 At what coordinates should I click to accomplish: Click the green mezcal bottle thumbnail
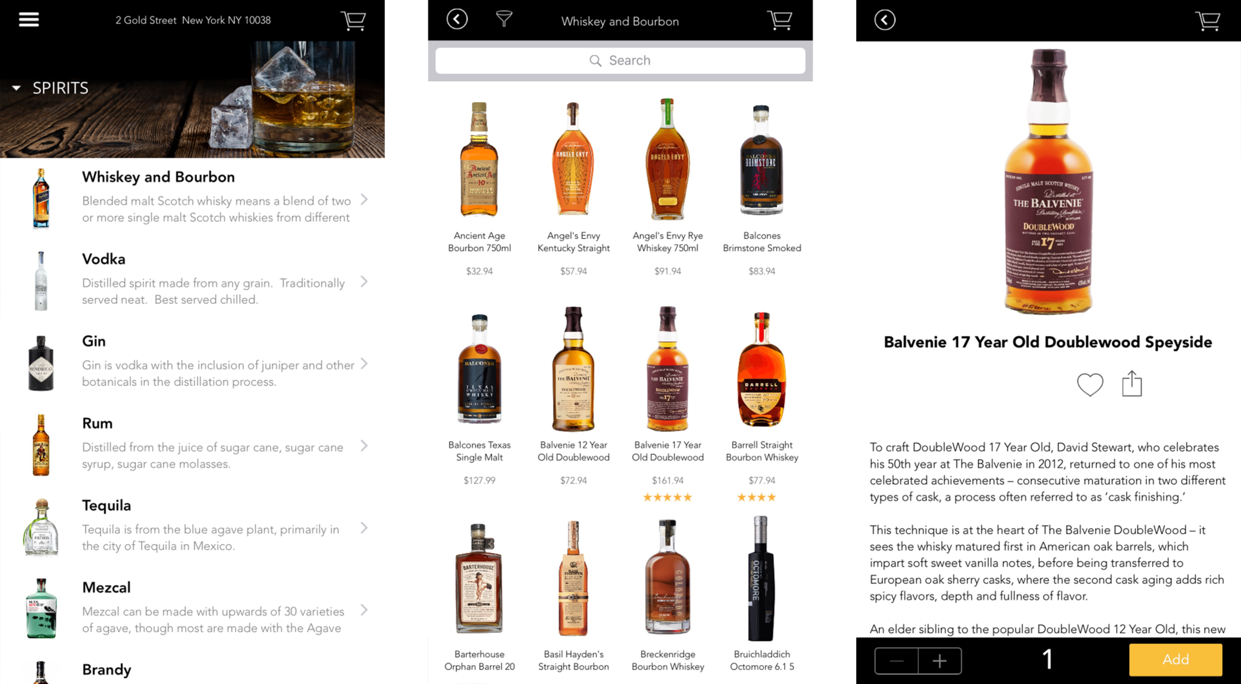pyautogui.click(x=41, y=608)
